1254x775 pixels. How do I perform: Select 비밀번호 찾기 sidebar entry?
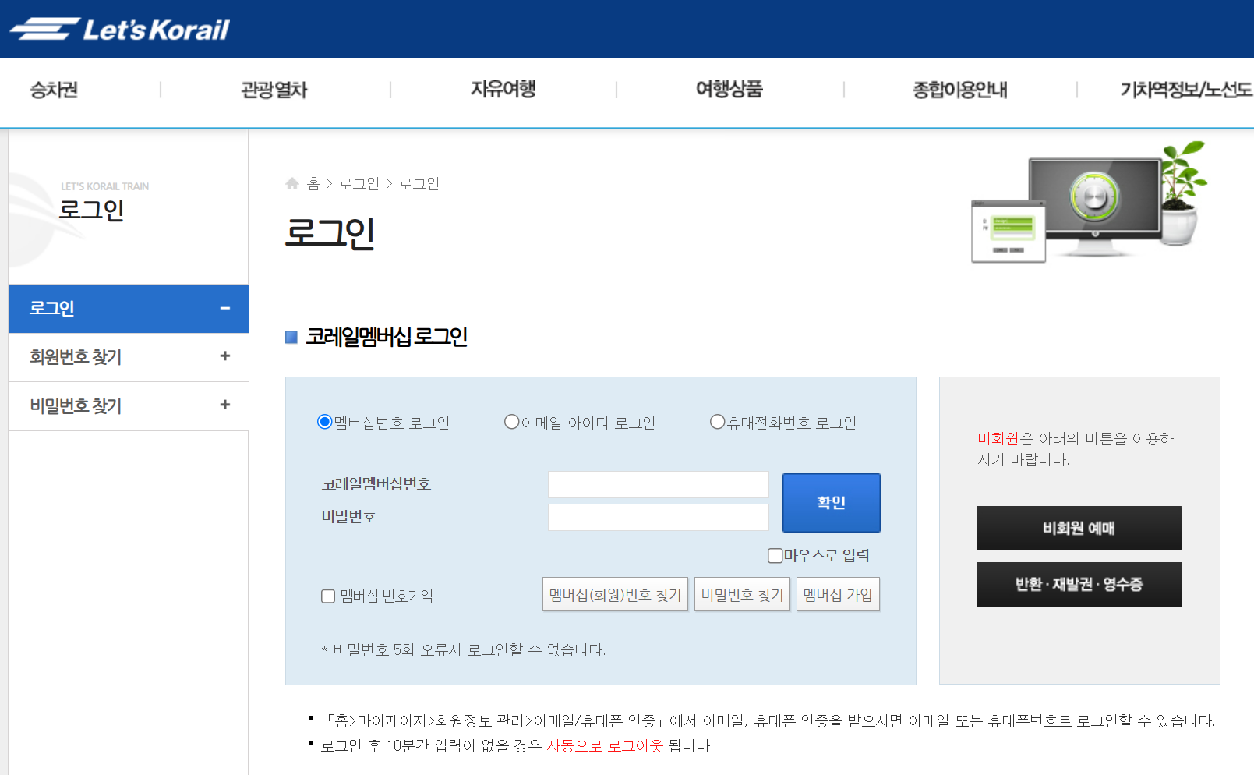point(129,406)
